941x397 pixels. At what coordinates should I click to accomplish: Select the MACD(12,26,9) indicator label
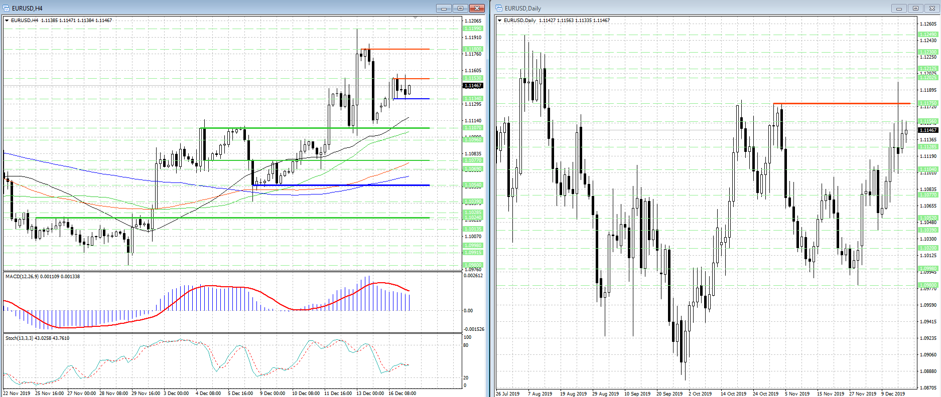[x=43, y=277]
